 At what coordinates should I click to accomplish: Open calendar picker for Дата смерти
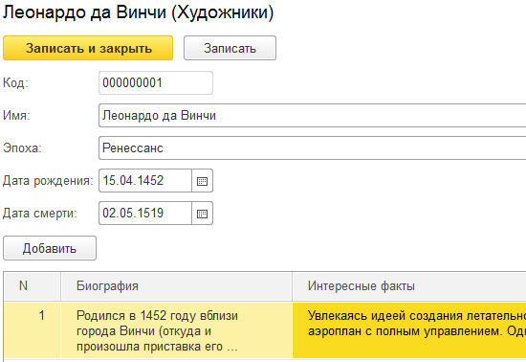pos(203,214)
